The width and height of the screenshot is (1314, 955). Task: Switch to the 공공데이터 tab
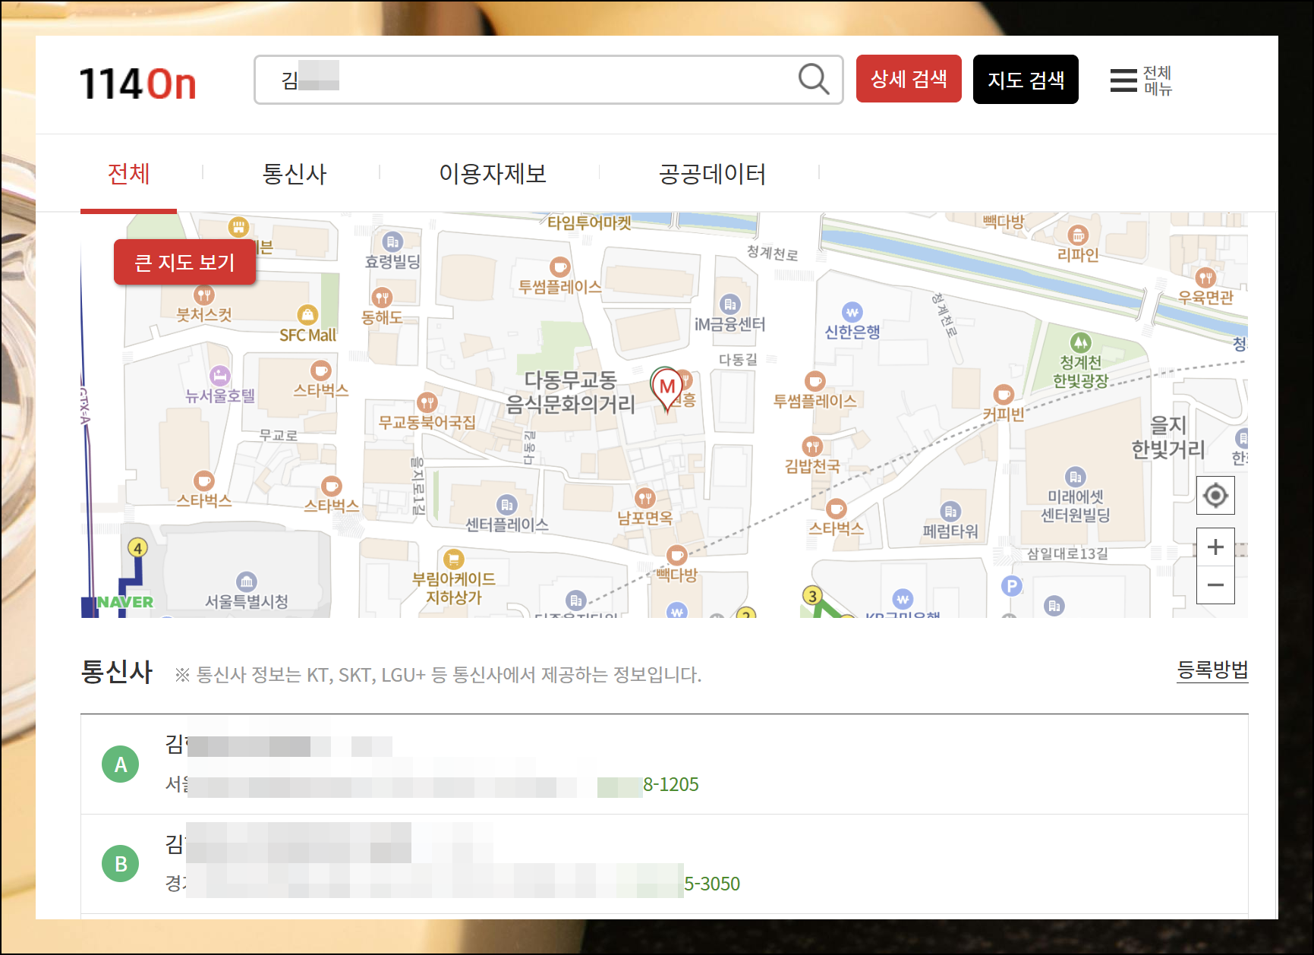pyautogui.click(x=712, y=174)
